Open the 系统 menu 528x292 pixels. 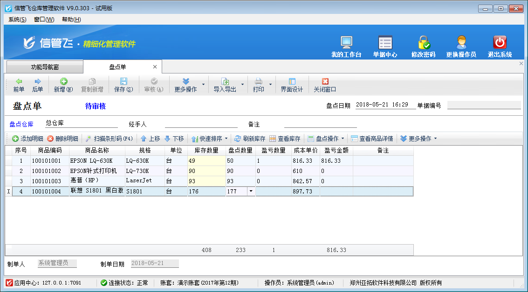[17, 20]
